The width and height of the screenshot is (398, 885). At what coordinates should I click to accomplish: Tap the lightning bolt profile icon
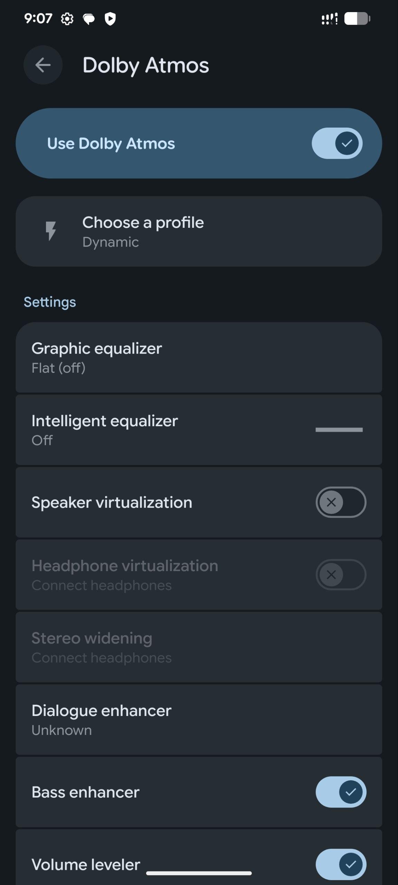[x=51, y=231]
